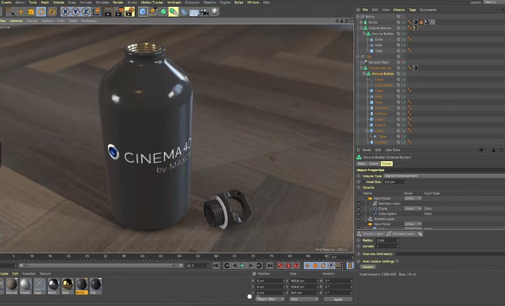505x306 pixels.
Task: Click the Camera object icon
Action: click(204, 12)
